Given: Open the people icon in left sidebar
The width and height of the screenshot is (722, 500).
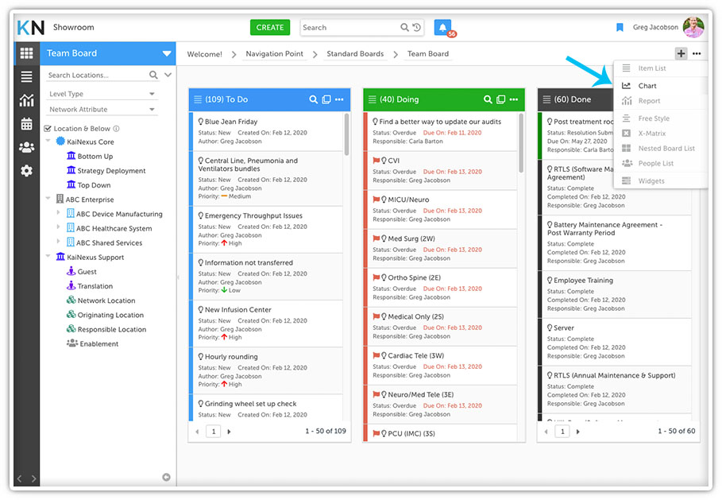Looking at the screenshot, I should (x=26, y=147).
